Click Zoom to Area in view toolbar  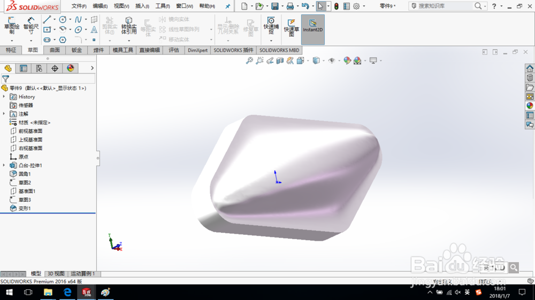coord(259,61)
